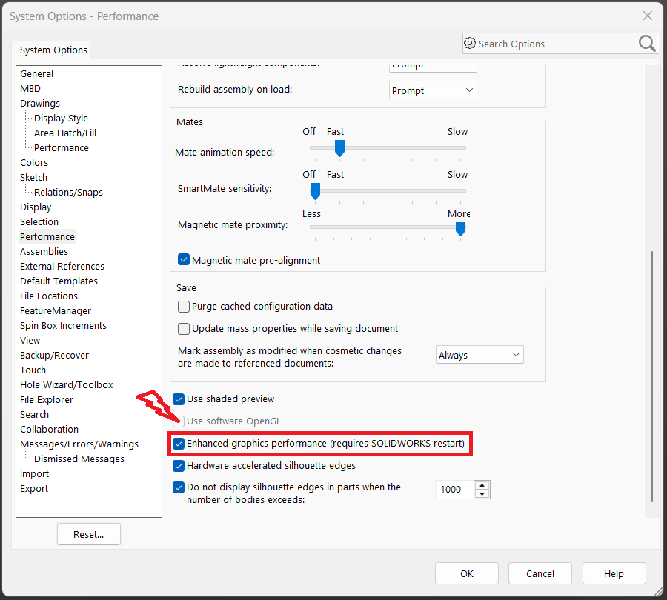The height and width of the screenshot is (600, 667).
Task: Click the OK button
Action: pos(466,573)
